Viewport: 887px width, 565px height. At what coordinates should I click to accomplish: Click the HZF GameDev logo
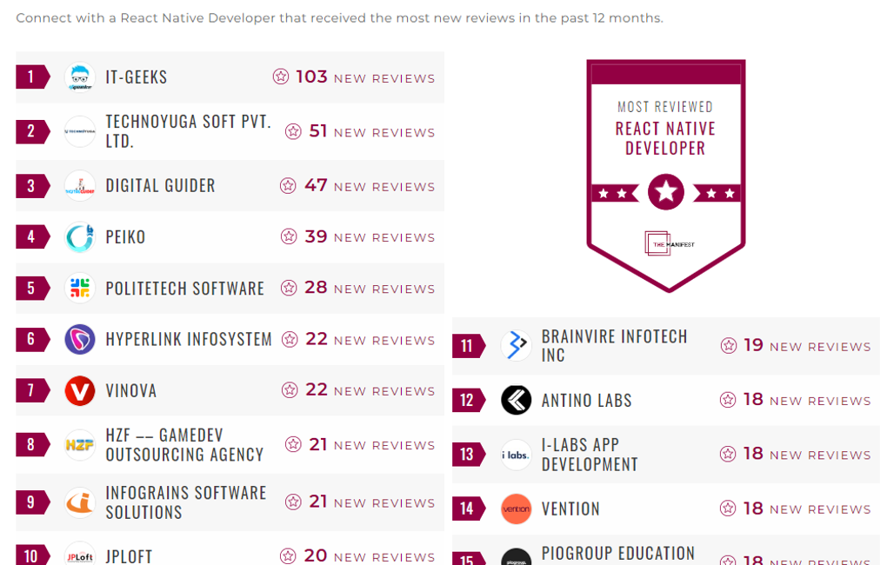point(80,445)
